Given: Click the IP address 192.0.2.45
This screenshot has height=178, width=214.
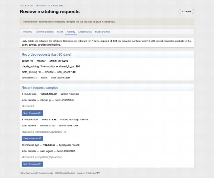Looking at the screenshot, I should click(49, 145).
